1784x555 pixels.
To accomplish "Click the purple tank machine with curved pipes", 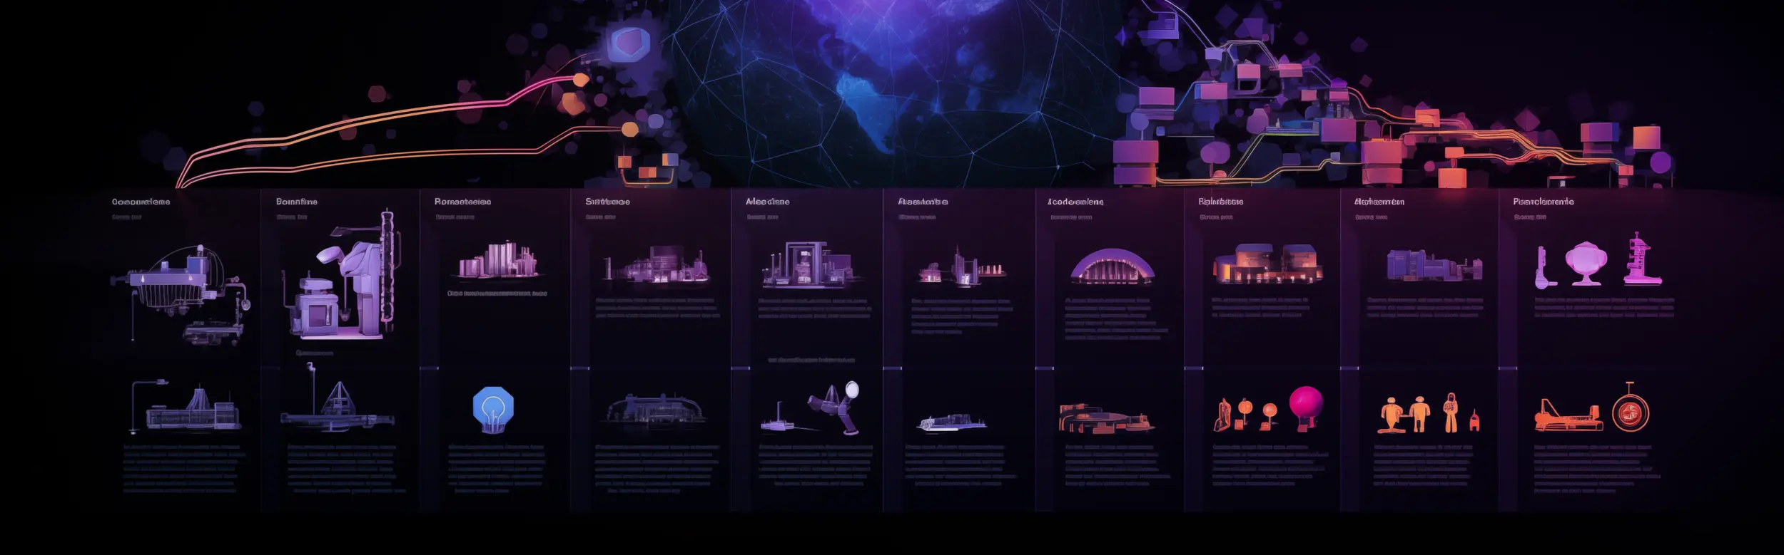I will pos(181,294).
